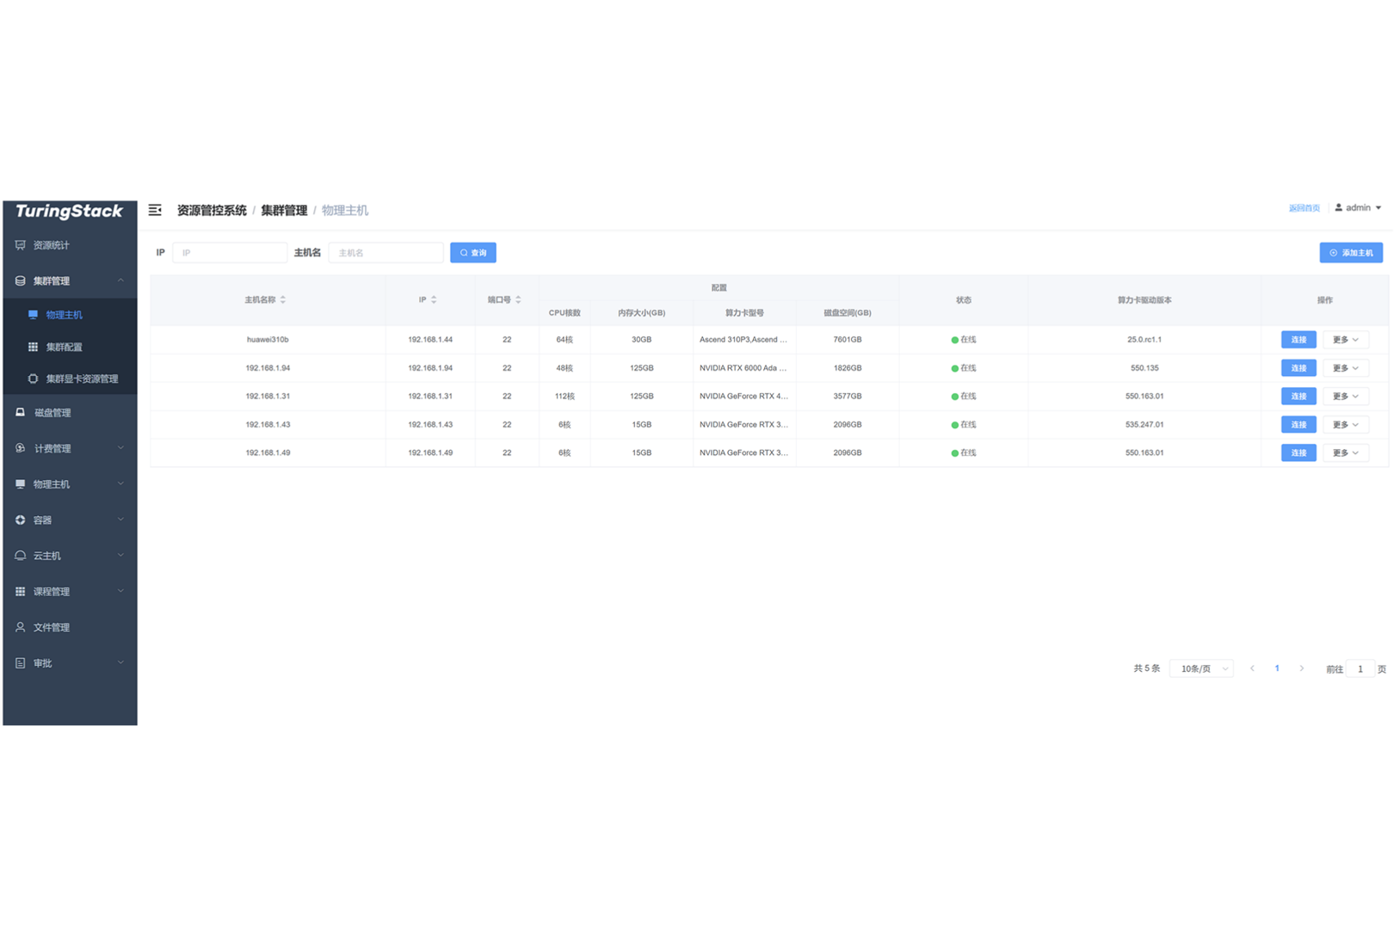Sort table by IP column
1394x929 pixels.
(428, 300)
